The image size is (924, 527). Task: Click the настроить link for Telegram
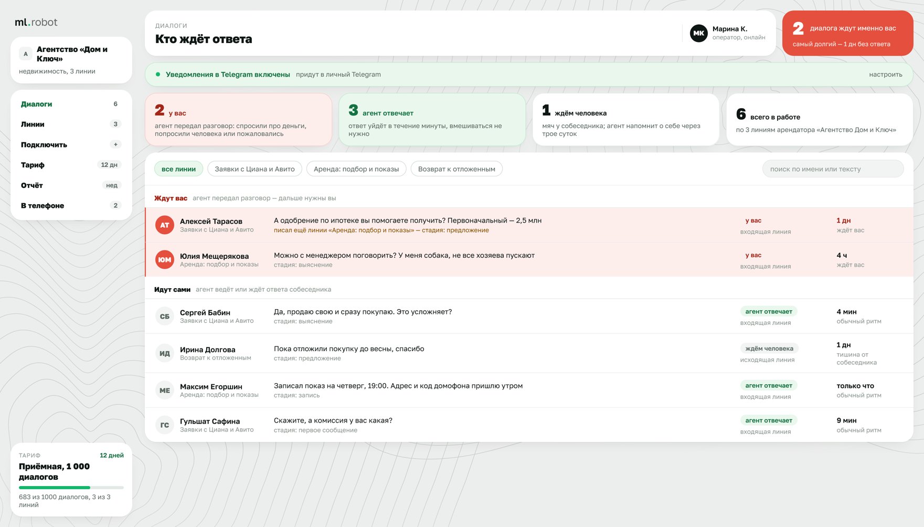(885, 75)
